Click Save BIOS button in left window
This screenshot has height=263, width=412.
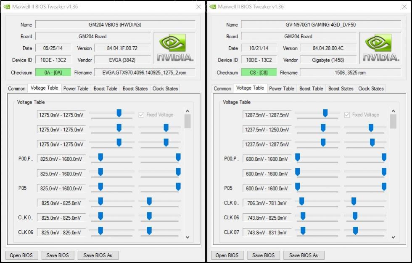tap(58, 255)
